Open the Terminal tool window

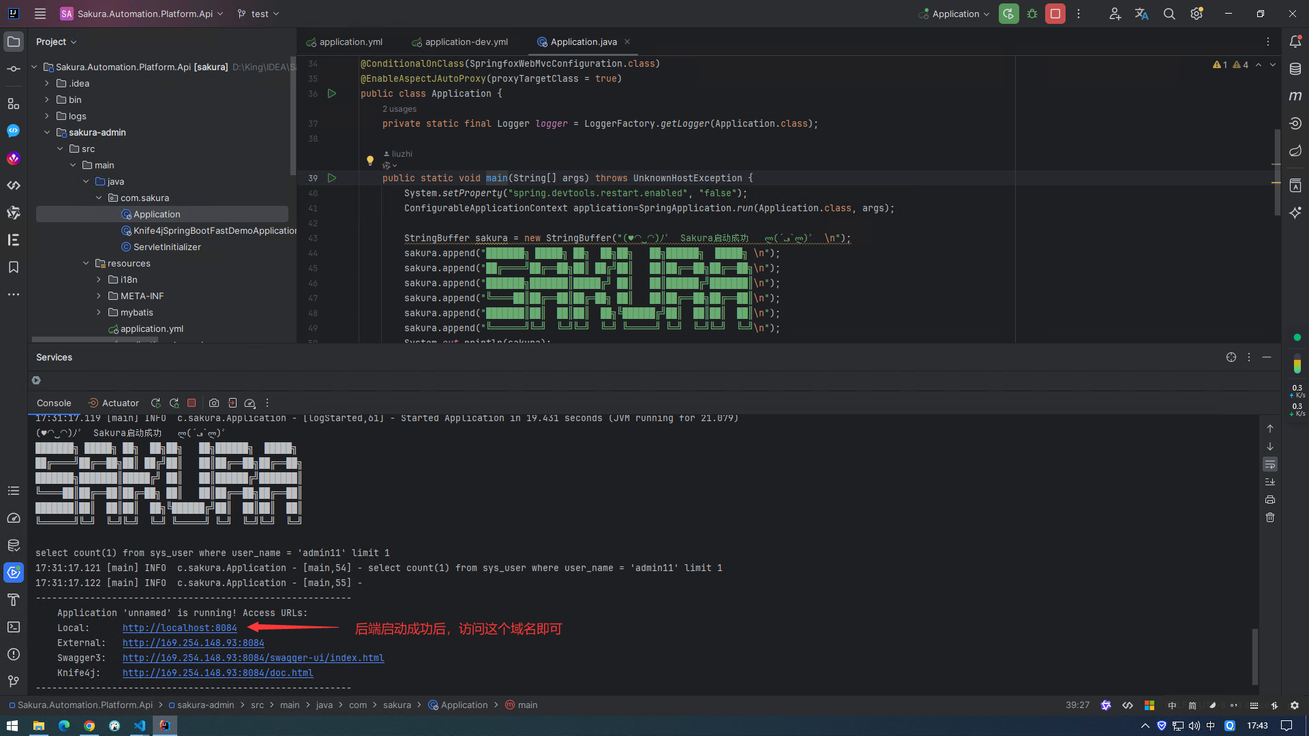[x=14, y=627]
